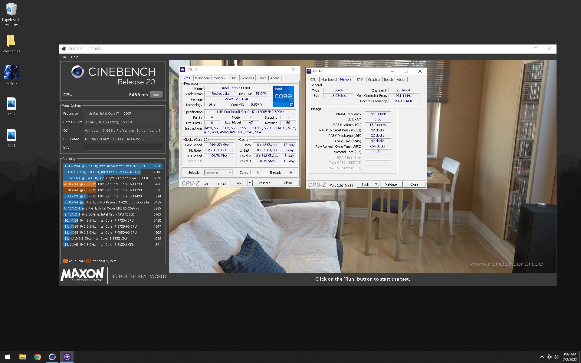Open the volume control in system tray
The height and width of the screenshot is (363, 581).
[x=556, y=357]
